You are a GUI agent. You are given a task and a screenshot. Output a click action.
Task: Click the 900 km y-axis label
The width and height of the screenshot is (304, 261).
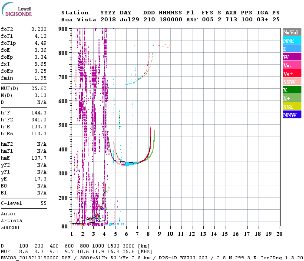tap(63, 29)
